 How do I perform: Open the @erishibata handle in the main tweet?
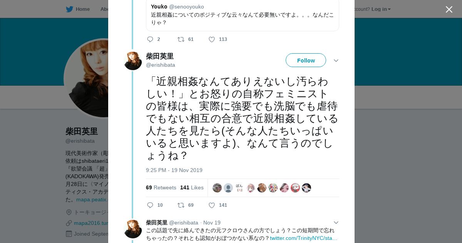click(161, 65)
